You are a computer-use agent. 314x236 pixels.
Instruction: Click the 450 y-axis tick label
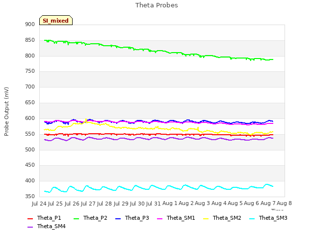[30, 165]
